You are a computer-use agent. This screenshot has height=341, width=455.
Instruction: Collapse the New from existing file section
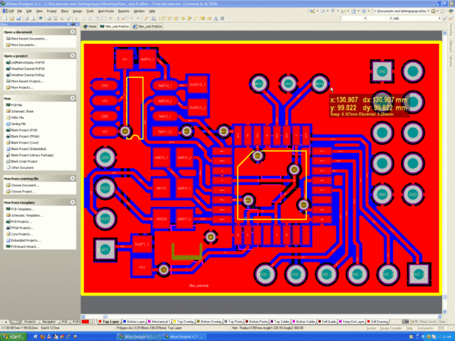(73, 178)
